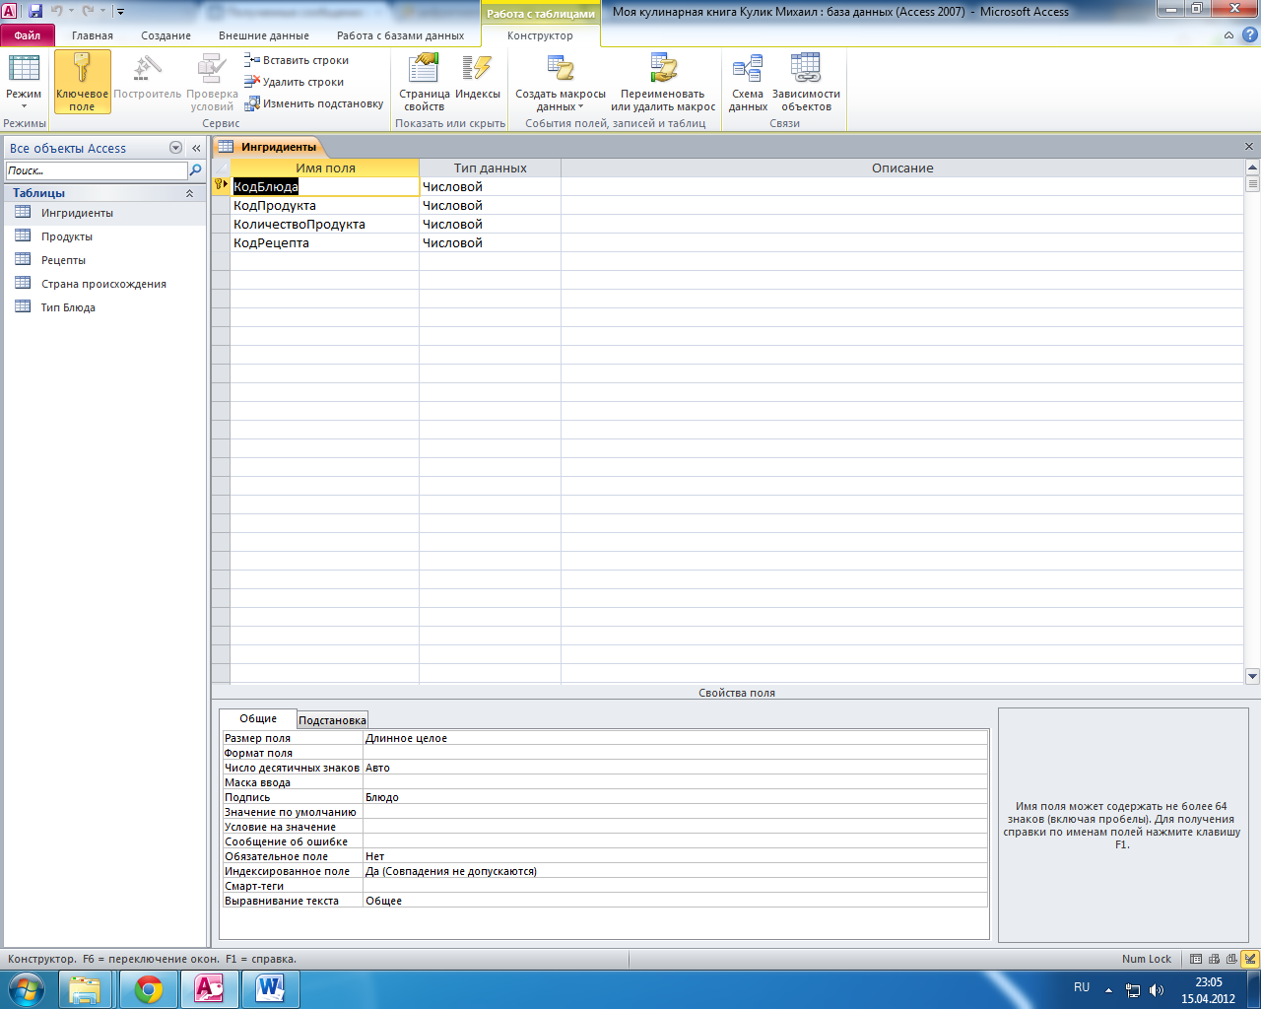Screen dimensions: 1261x1009
Task: Toggle the Ключевое поле button
Action: point(82,83)
